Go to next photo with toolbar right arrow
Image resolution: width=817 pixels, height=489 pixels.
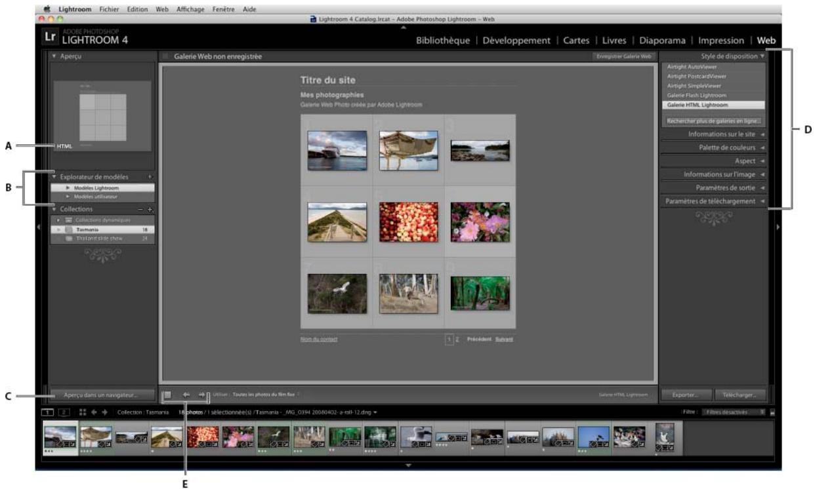[x=201, y=395]
